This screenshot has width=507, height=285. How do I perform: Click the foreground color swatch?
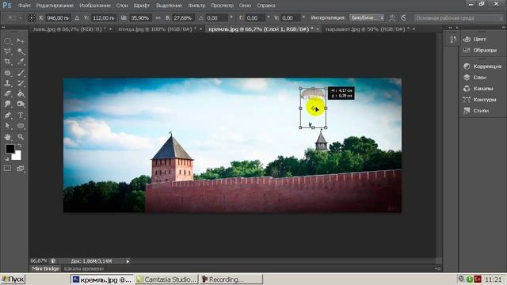point(10,148)
